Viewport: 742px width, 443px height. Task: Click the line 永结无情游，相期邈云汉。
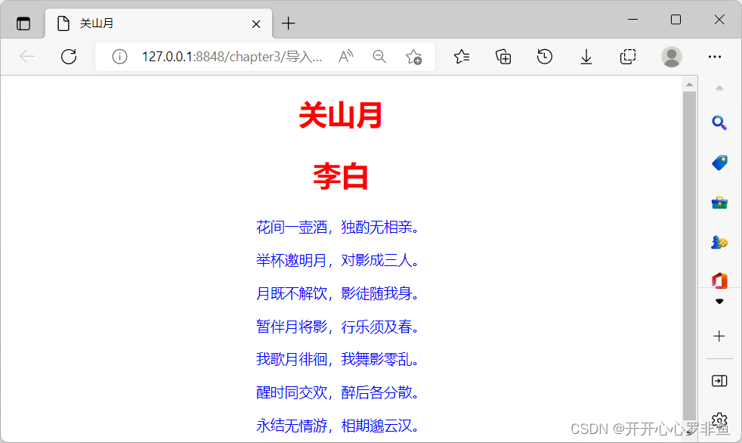[337, 426]
